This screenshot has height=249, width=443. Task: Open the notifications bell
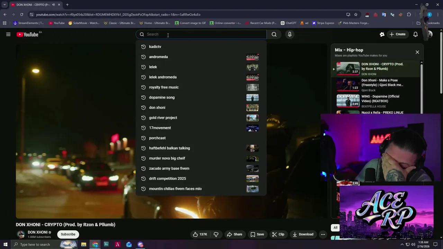[x=415, y=34]
